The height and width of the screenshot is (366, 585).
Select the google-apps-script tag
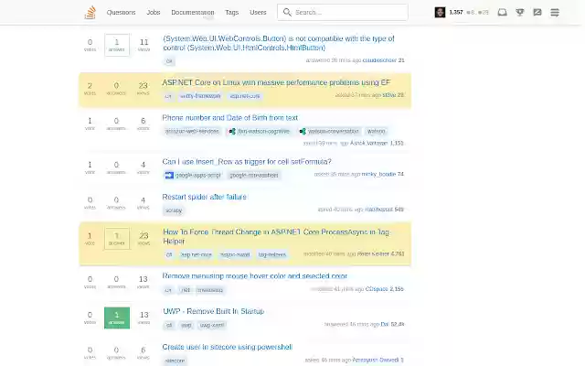[193, 175]
